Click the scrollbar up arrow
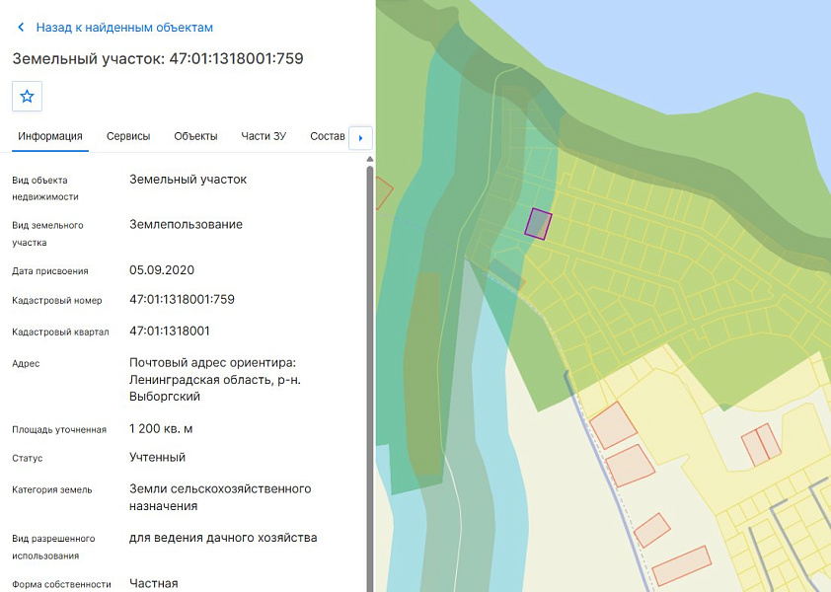 click(x=370, y=159)
